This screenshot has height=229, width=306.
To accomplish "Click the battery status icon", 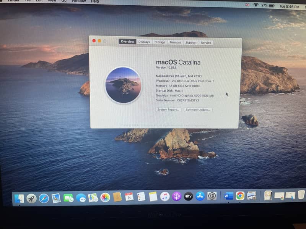I will [272, 6].
